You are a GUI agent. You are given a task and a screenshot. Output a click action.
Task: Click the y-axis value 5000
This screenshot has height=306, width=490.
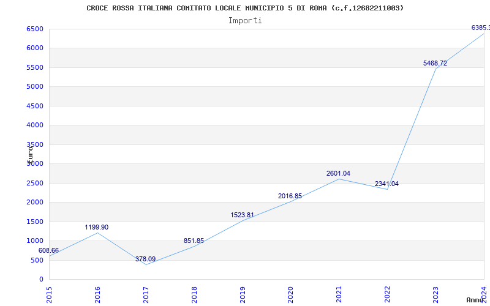pos(35,86)
